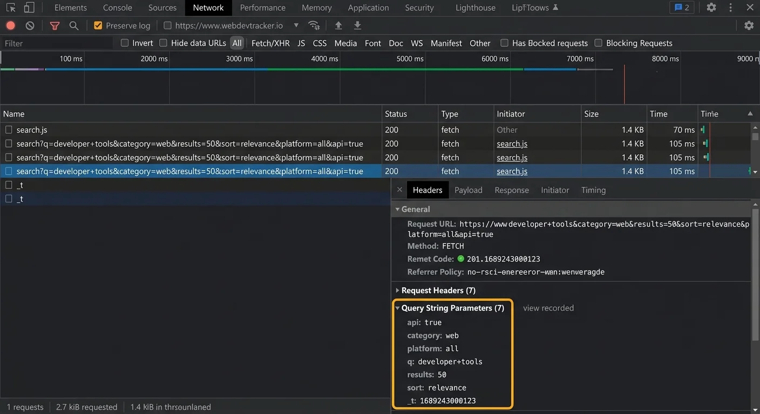Open the DevTools more options menu
Image resolution: width=760 pixels, height=414 pixels.
tap(730, 8)
